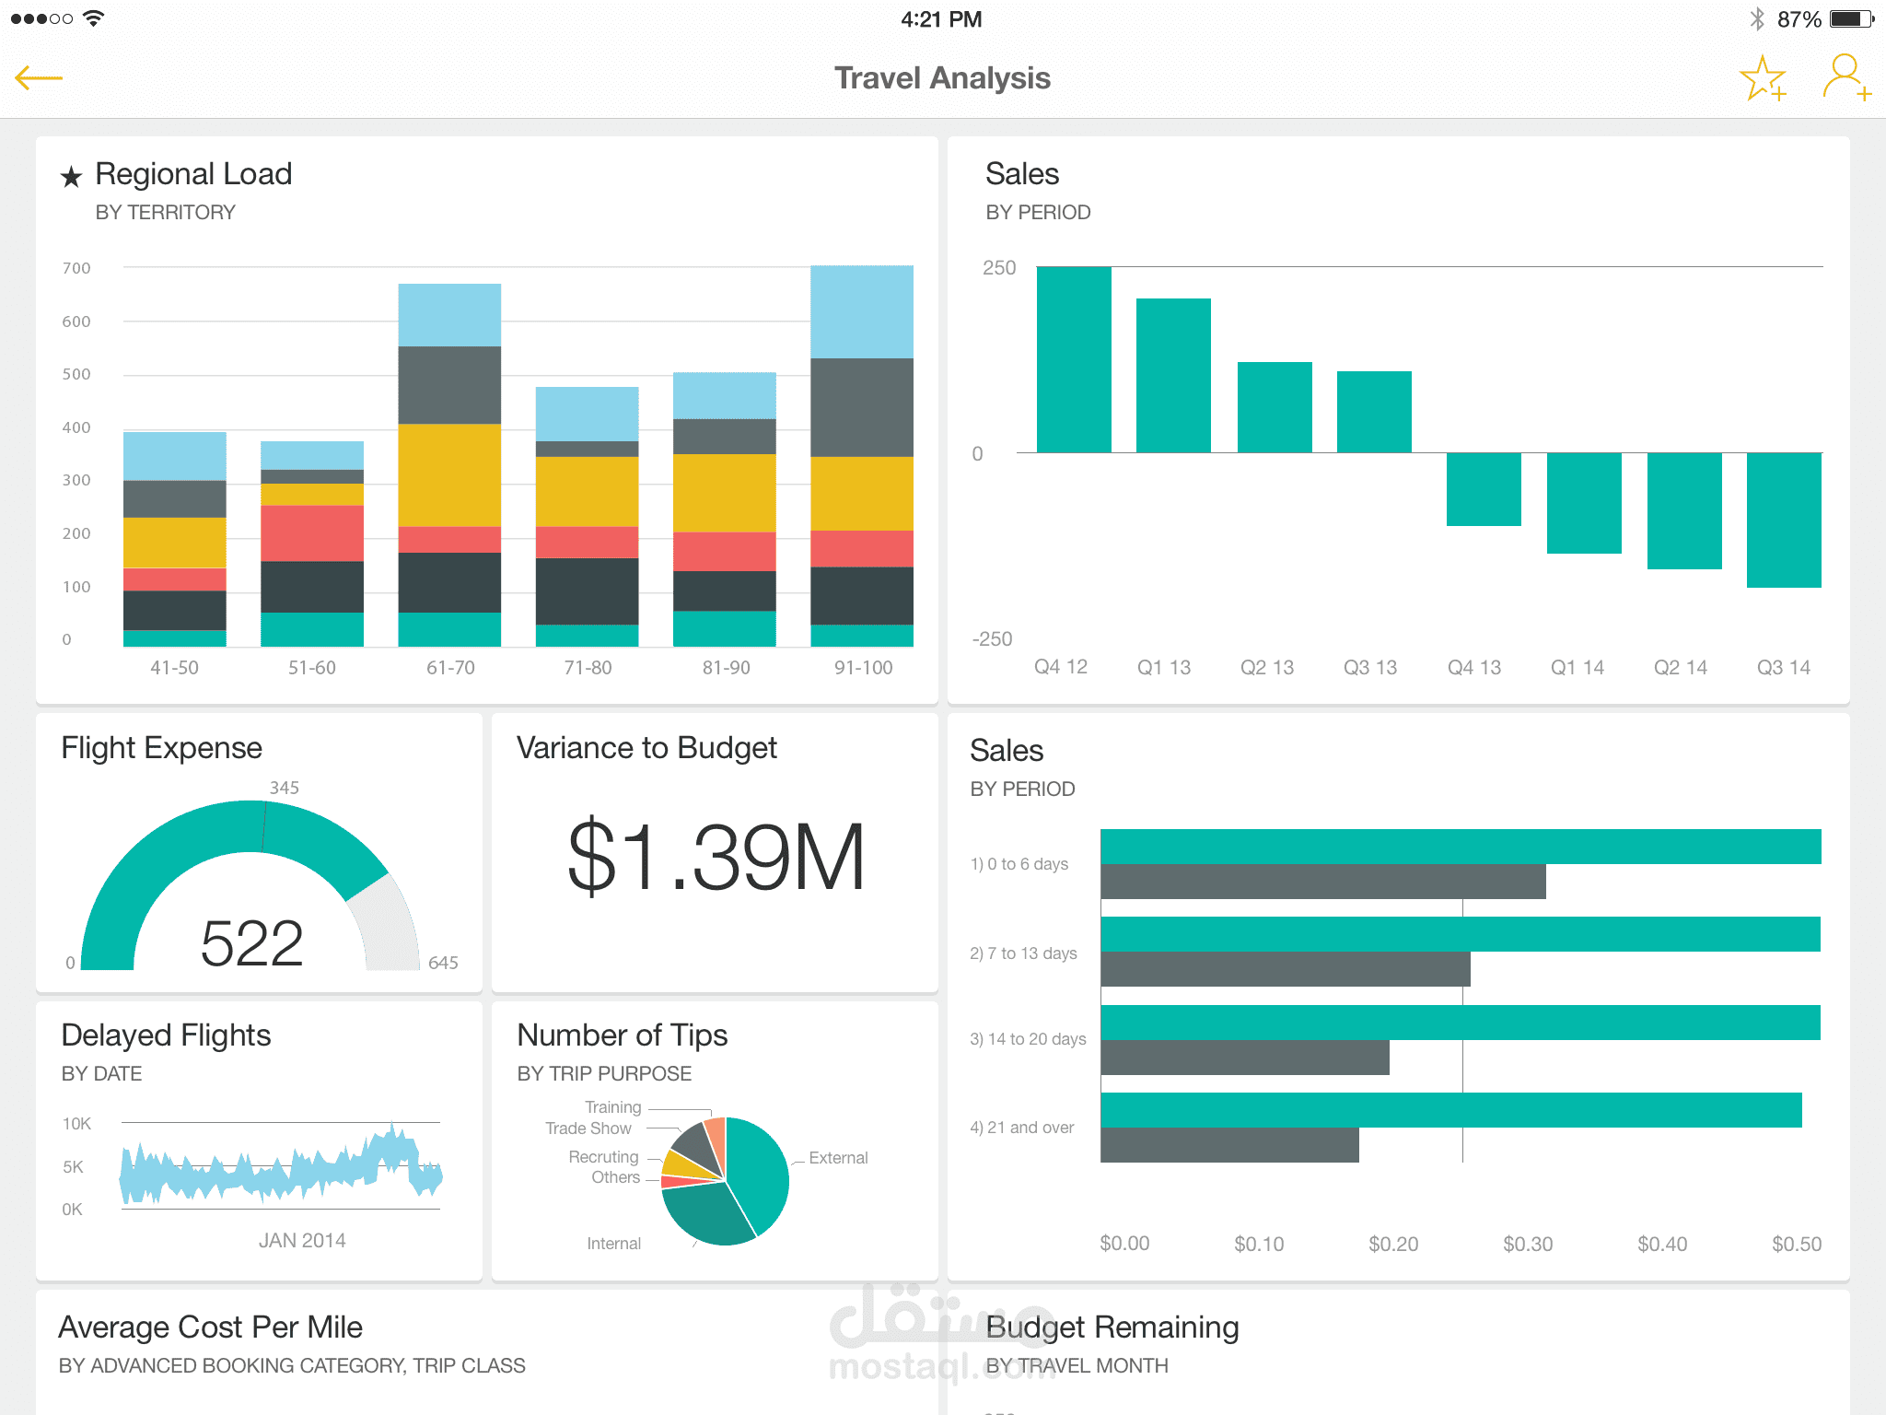Open the Number of Tips tile

[x=715, y=1140]
